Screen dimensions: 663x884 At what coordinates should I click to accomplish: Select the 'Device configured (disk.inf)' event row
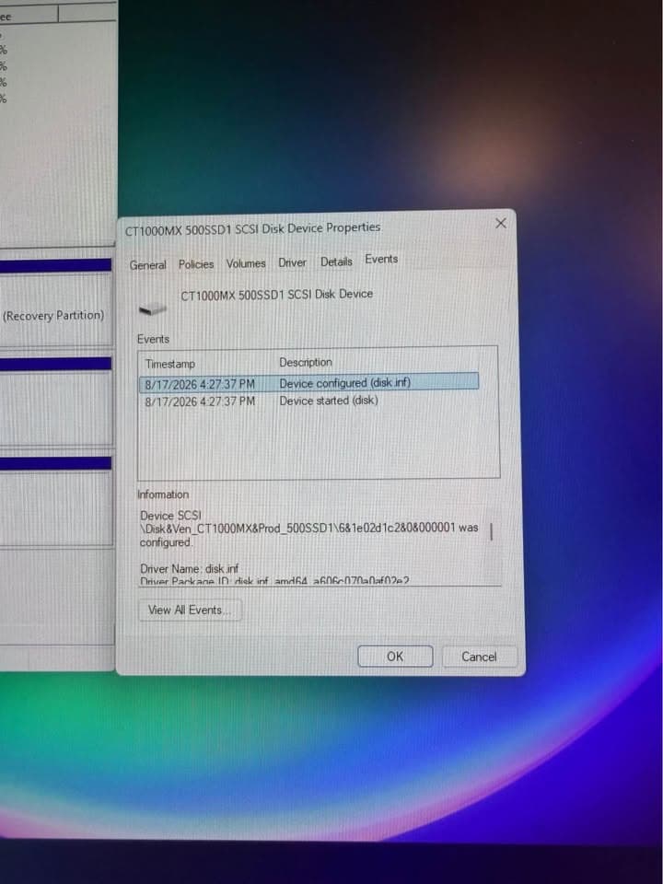click(309, 383)
